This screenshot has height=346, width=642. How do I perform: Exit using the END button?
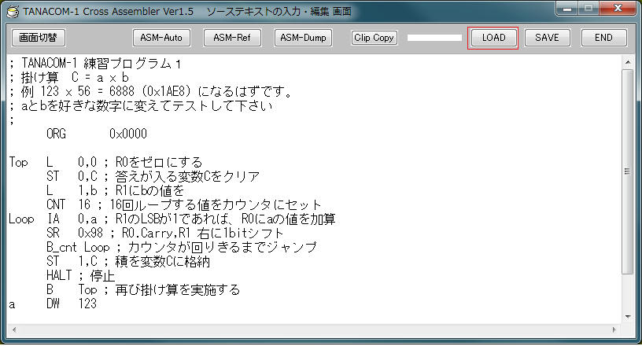[x=603, y=38]
